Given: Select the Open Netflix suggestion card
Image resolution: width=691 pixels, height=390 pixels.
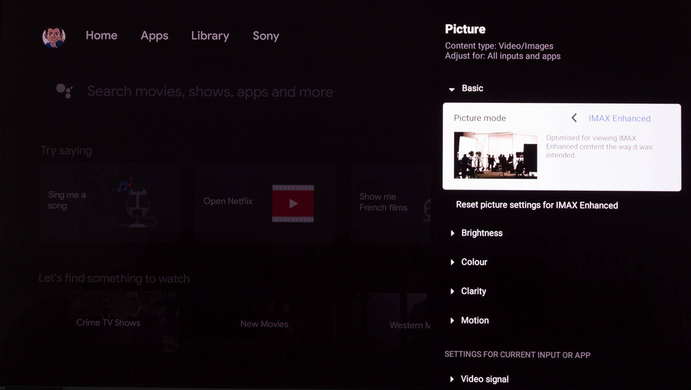Looking at the screenshot, I should click(265, 203).
